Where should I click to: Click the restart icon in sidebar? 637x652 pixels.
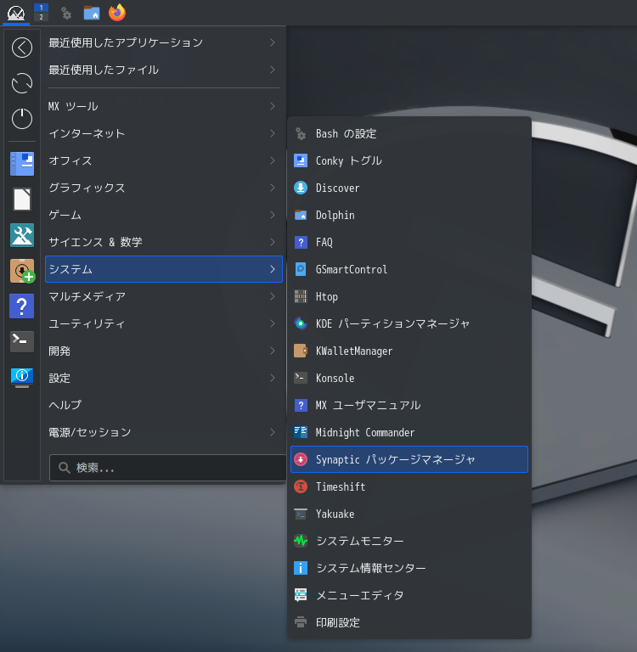click(22, 83)
